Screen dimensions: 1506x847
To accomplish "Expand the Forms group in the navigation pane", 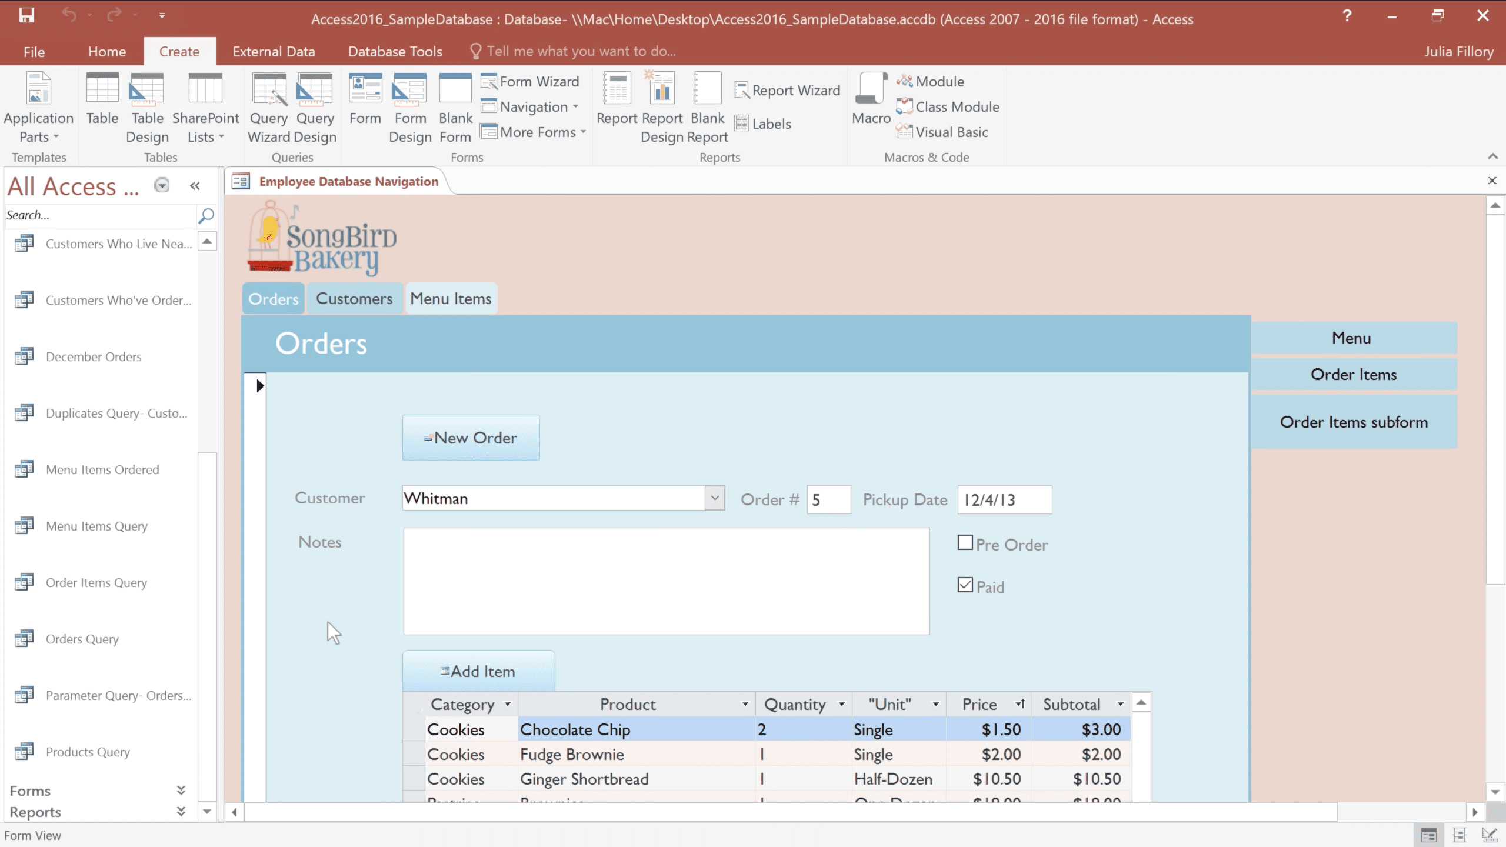I will [x=181, y=790].
